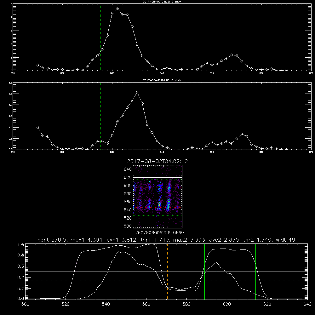Click the secondary dawn peak marker near 854
The image size is (315, 315).
coord(232,55)
